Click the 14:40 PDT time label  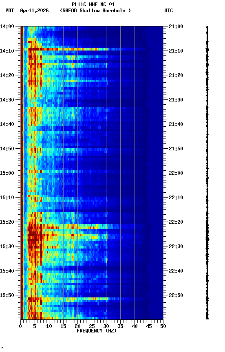[7, 124]
